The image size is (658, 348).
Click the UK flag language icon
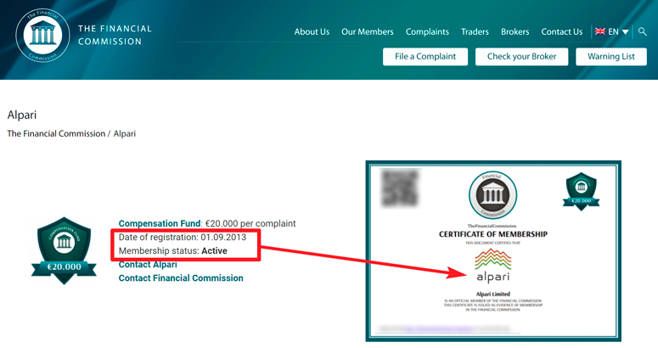(600, 31)
